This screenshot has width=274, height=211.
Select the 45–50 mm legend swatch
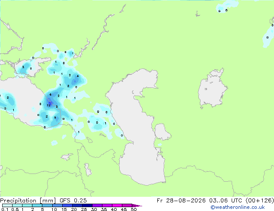127,205
